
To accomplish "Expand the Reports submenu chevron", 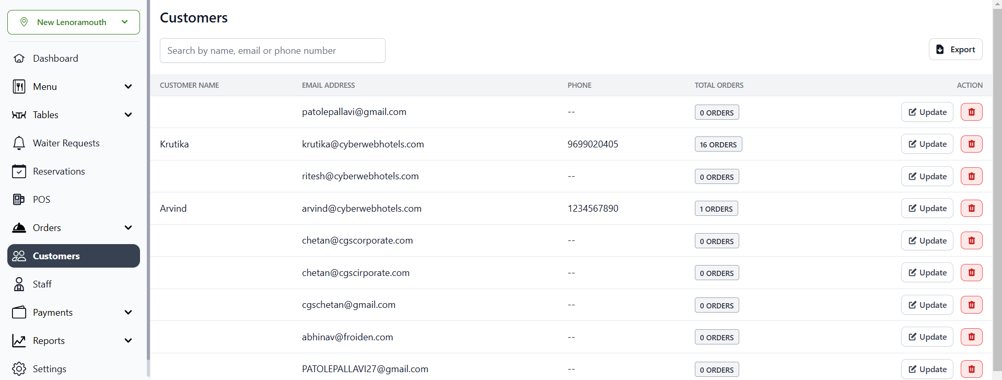I will (x=128, y=341).
